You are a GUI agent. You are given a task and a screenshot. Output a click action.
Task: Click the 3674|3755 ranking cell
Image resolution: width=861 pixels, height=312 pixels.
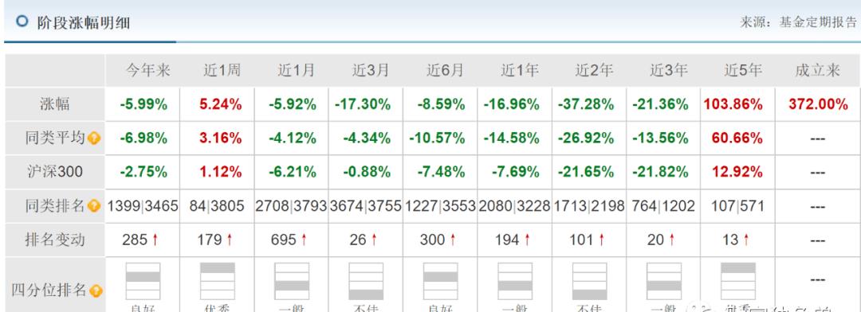click(366, 206)
